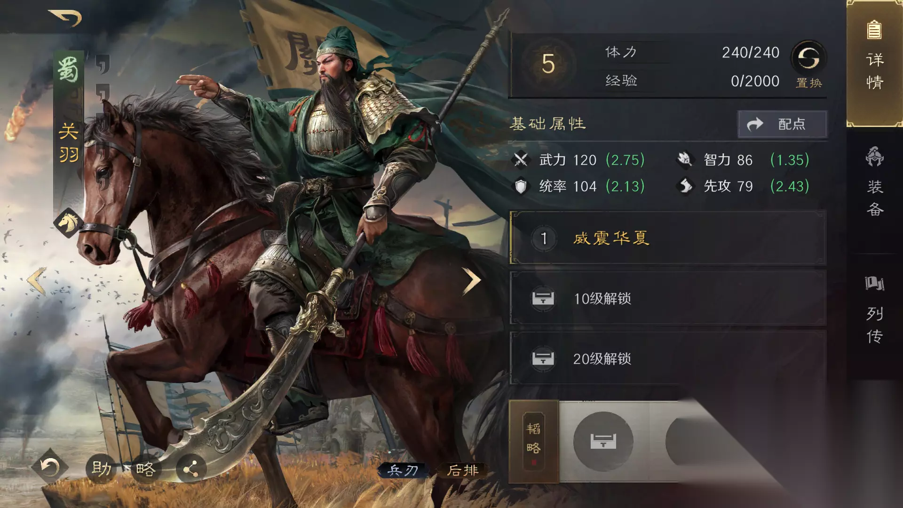Click the share icon
Screen dimensions: 903x508
click(190, 468)
